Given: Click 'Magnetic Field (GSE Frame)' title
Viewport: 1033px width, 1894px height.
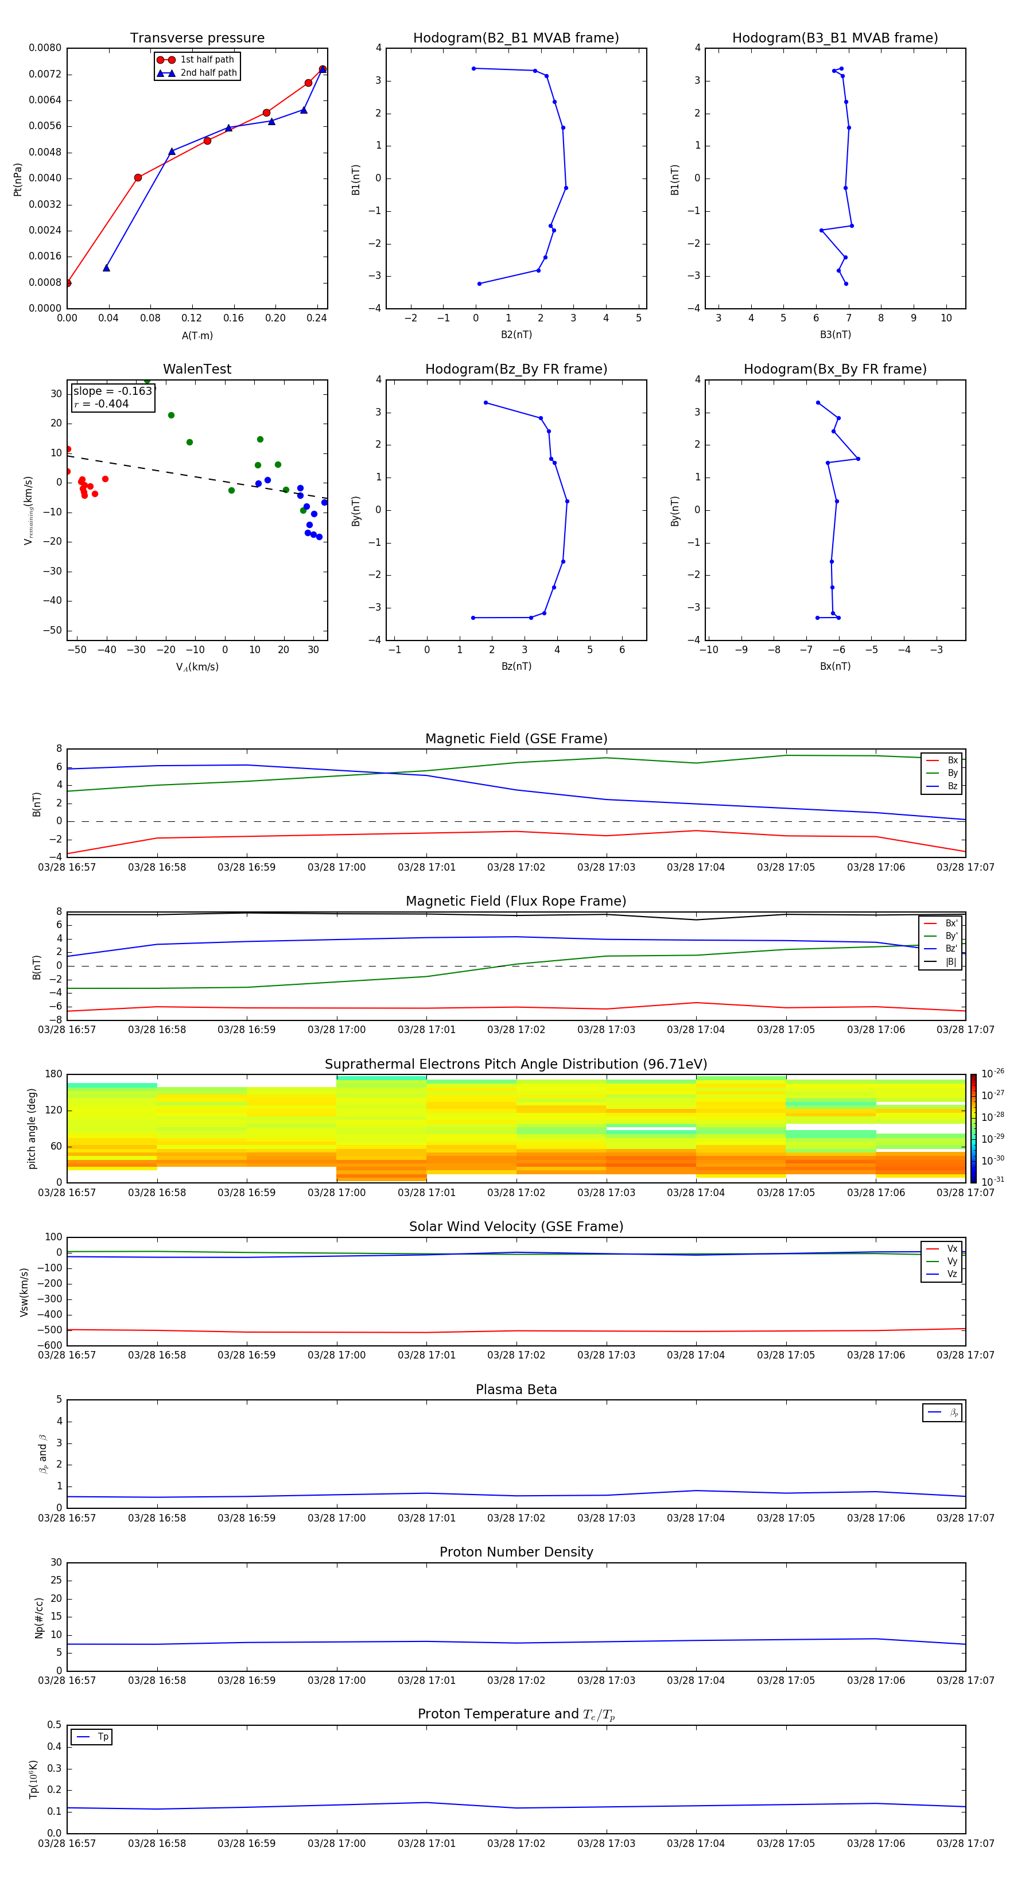Looking at the screenshot, I should click(x=516, y=739).
